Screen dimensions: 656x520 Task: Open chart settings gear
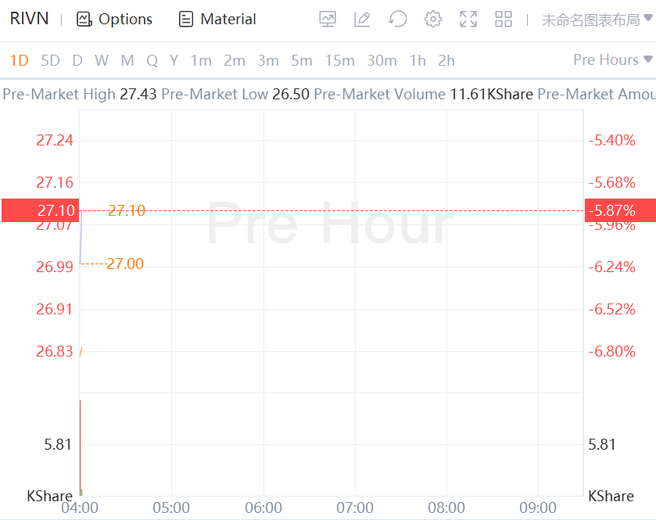[x=433, y=20]
